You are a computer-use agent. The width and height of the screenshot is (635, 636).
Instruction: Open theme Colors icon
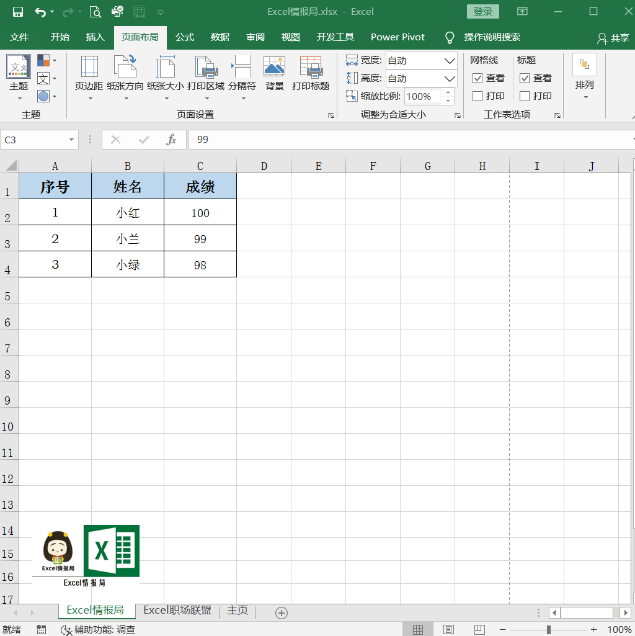(43, 60)
